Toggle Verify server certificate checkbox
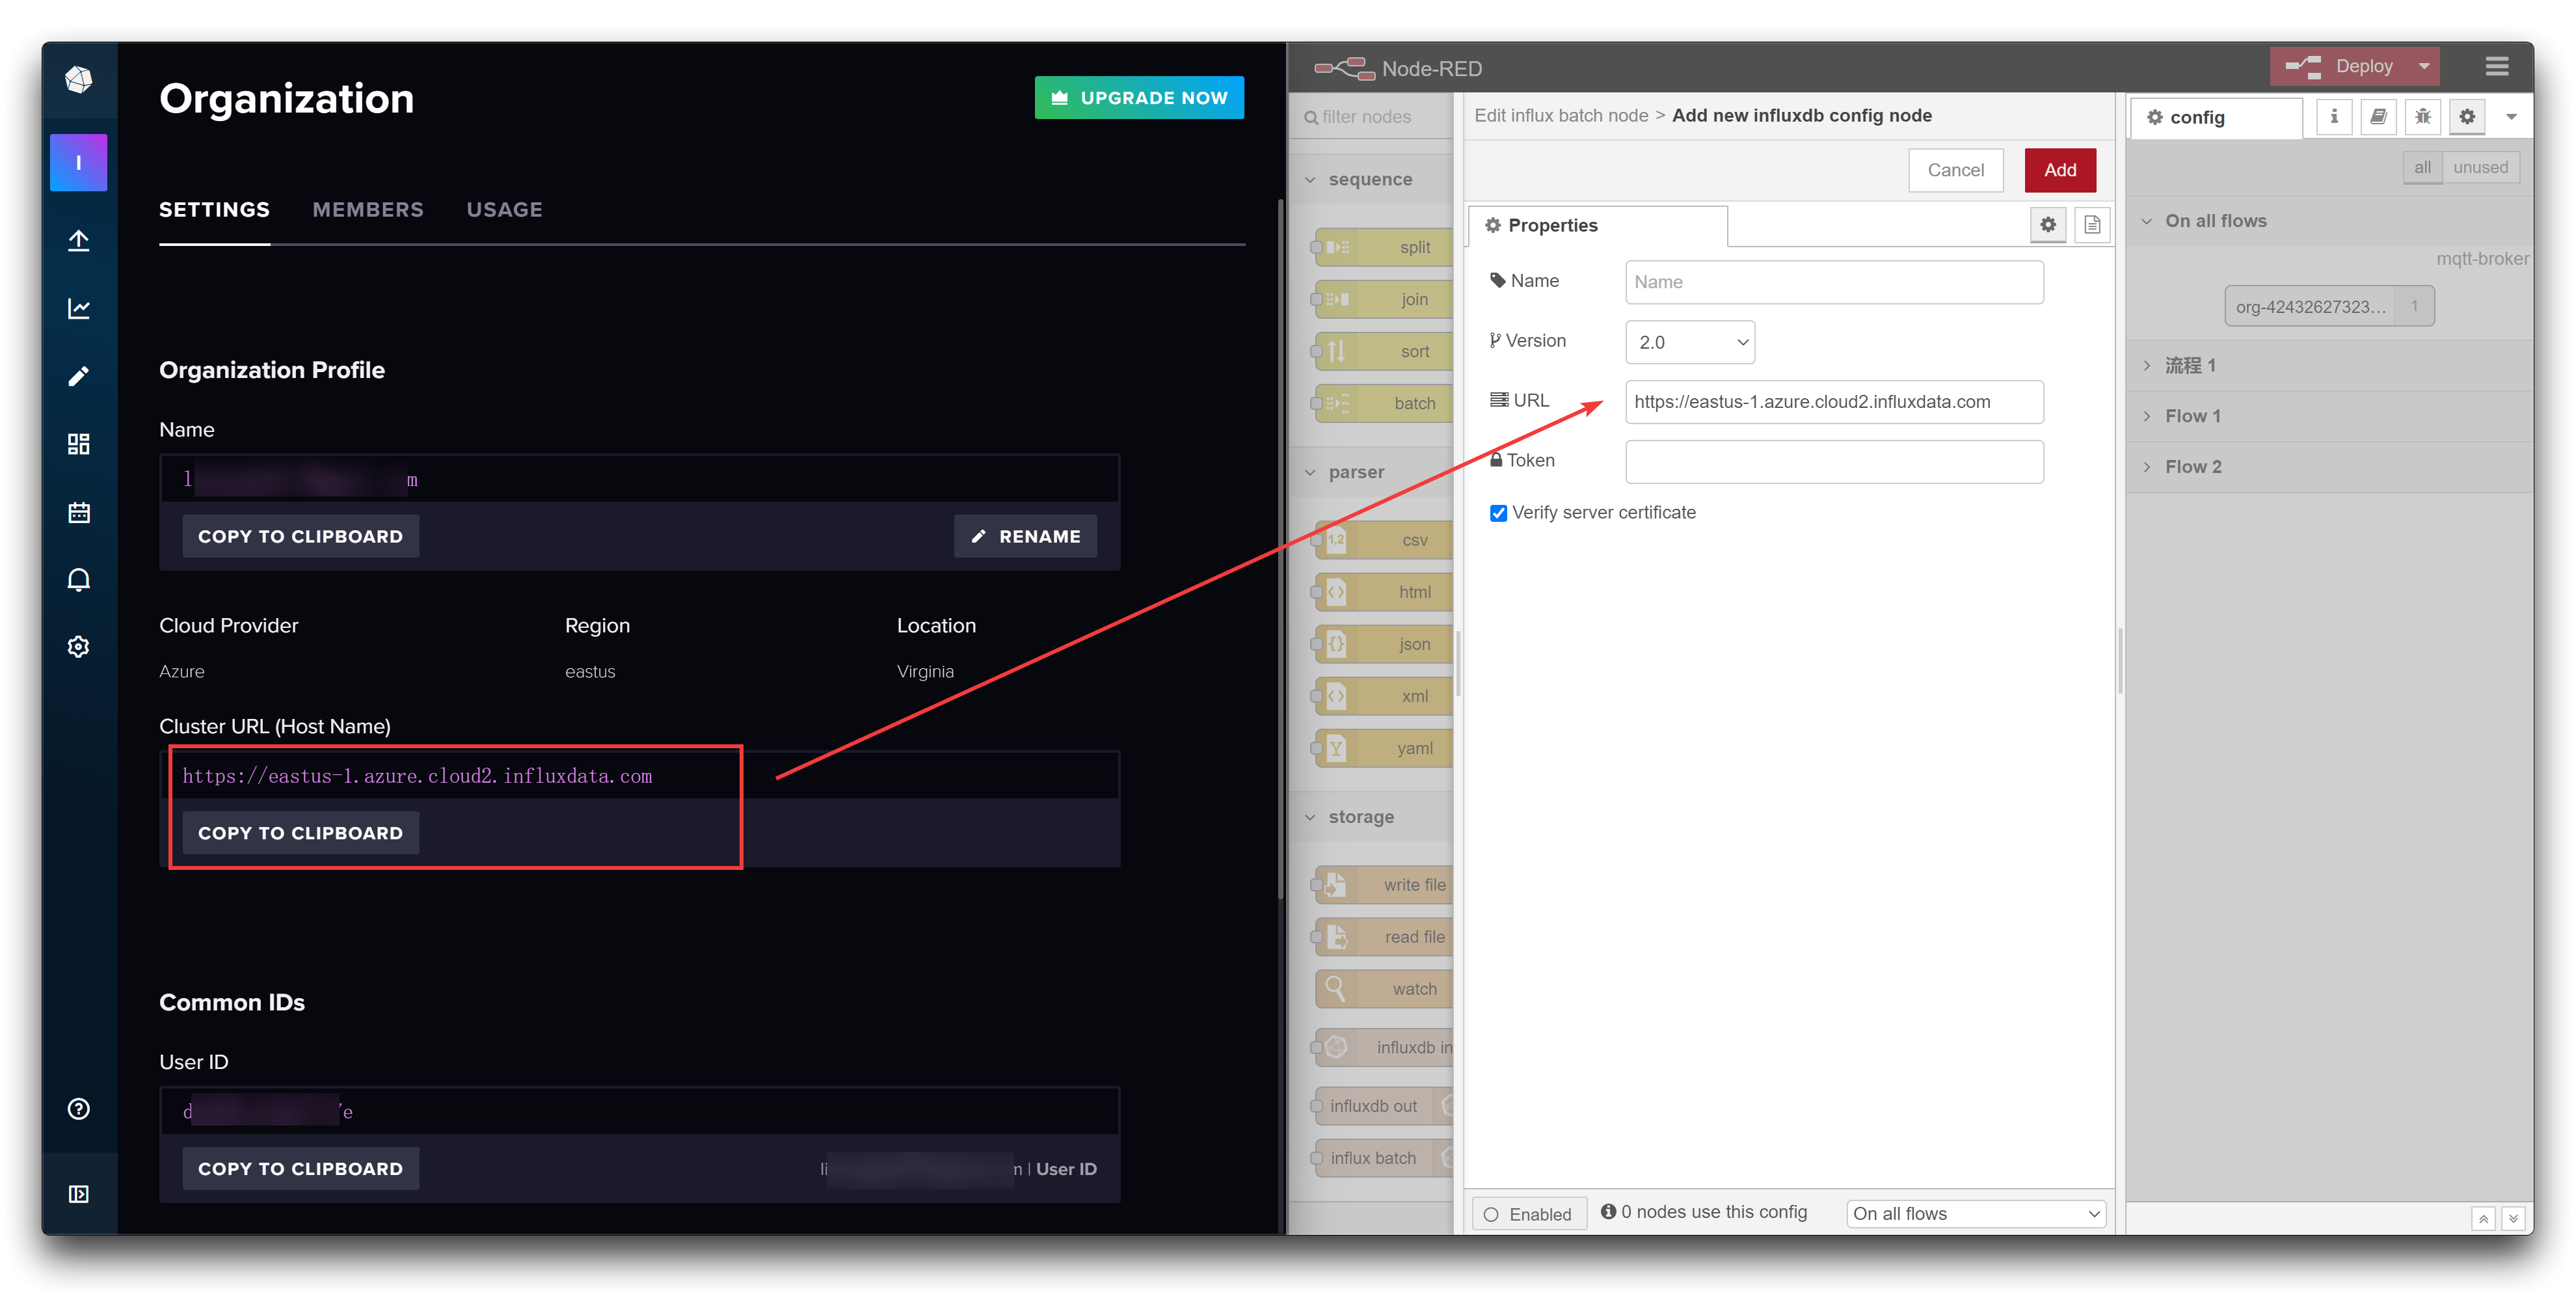Image resolution: width=2576 pixels, height=1298 pixels. coord(1498,513)
